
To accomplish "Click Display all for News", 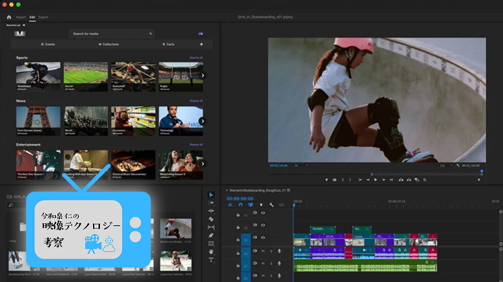I will click(x=196, y=101).
